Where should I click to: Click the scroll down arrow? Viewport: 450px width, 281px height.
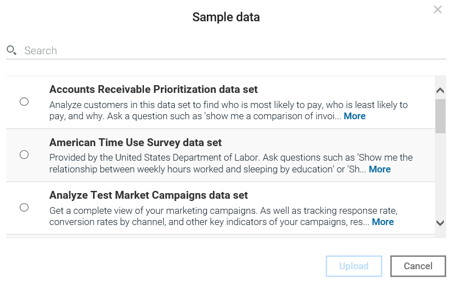click(x=440, y=223)
